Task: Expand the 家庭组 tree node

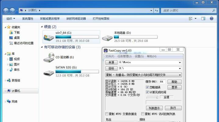Action: pos(5,81)
